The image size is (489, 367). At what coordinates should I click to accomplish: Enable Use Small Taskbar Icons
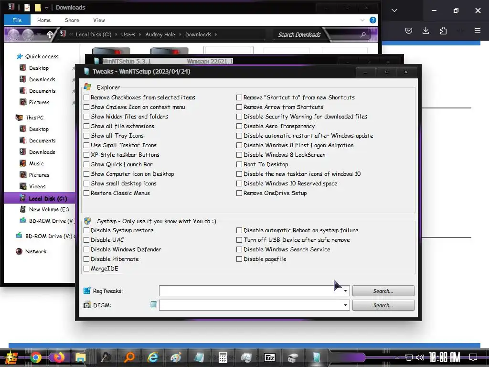tap(86, 145)
